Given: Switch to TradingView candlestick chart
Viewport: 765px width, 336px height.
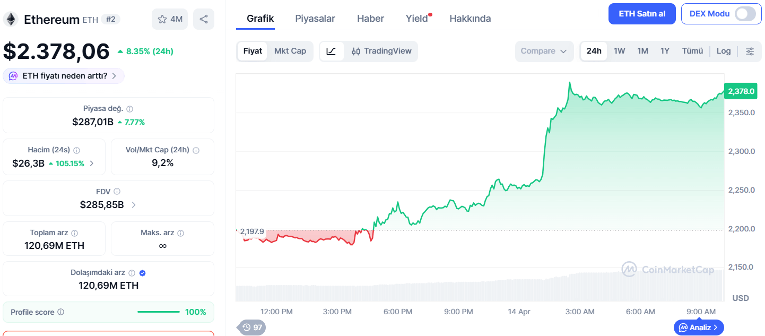Looking at the screenshot, I should pos(381,51).
